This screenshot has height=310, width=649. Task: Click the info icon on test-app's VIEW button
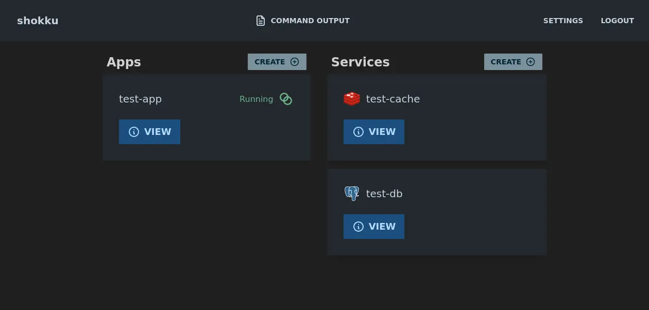[134, 132]
